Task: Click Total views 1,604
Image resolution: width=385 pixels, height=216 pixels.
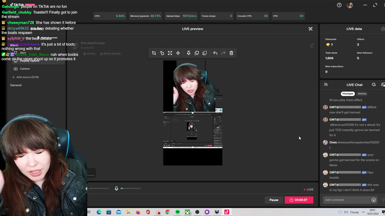Action: coord(329,58)
